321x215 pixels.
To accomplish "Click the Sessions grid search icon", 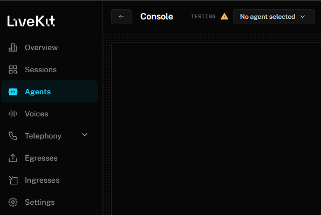I will pyautogui.click(x=13, y=70).
